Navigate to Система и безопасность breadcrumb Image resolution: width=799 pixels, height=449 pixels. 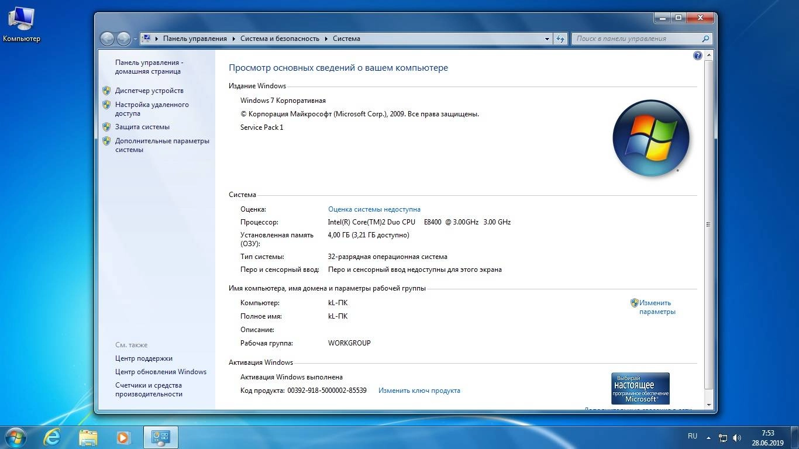tap(280, 39)
